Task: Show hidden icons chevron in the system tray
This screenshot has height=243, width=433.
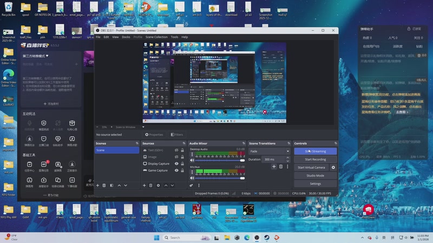Action: click(x=362, y=238)
